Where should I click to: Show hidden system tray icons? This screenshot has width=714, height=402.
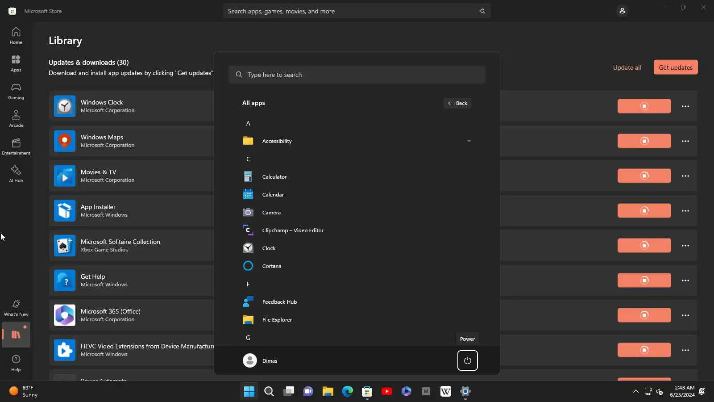click(x=635, y=392)
